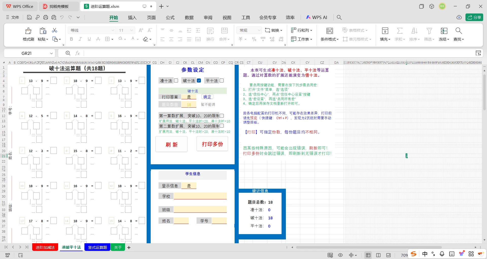Screen dimensions: 487x259
Task: Add a new sheet with plus button
Action: (x=129, y=248)
